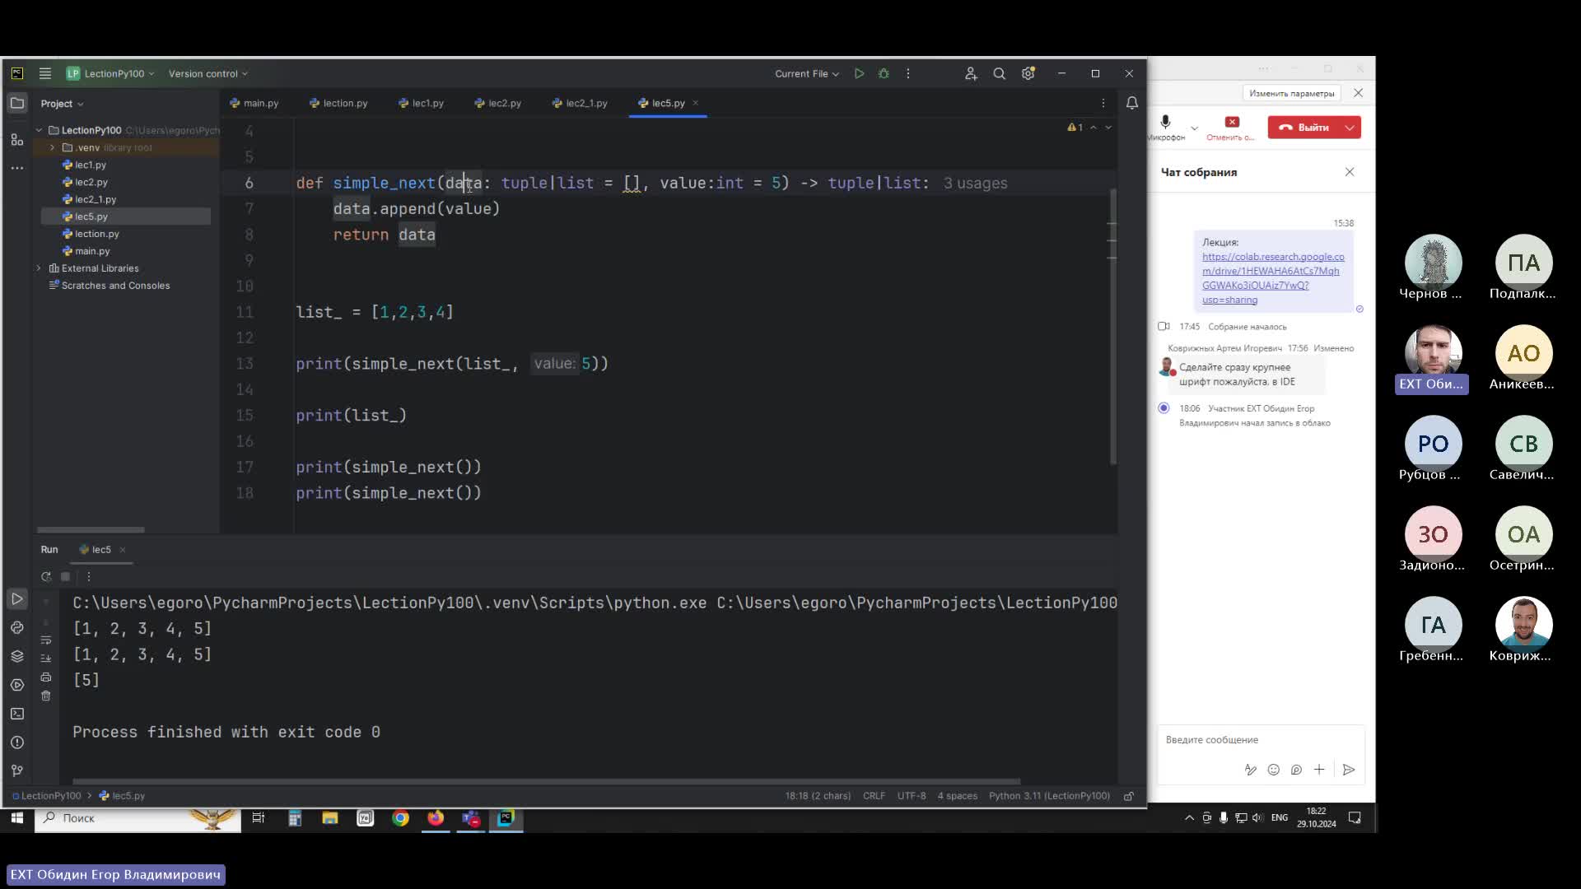1581x889 pixels.
Task: Open Terminal tool window icon
Action: click(x=17, y=714)
